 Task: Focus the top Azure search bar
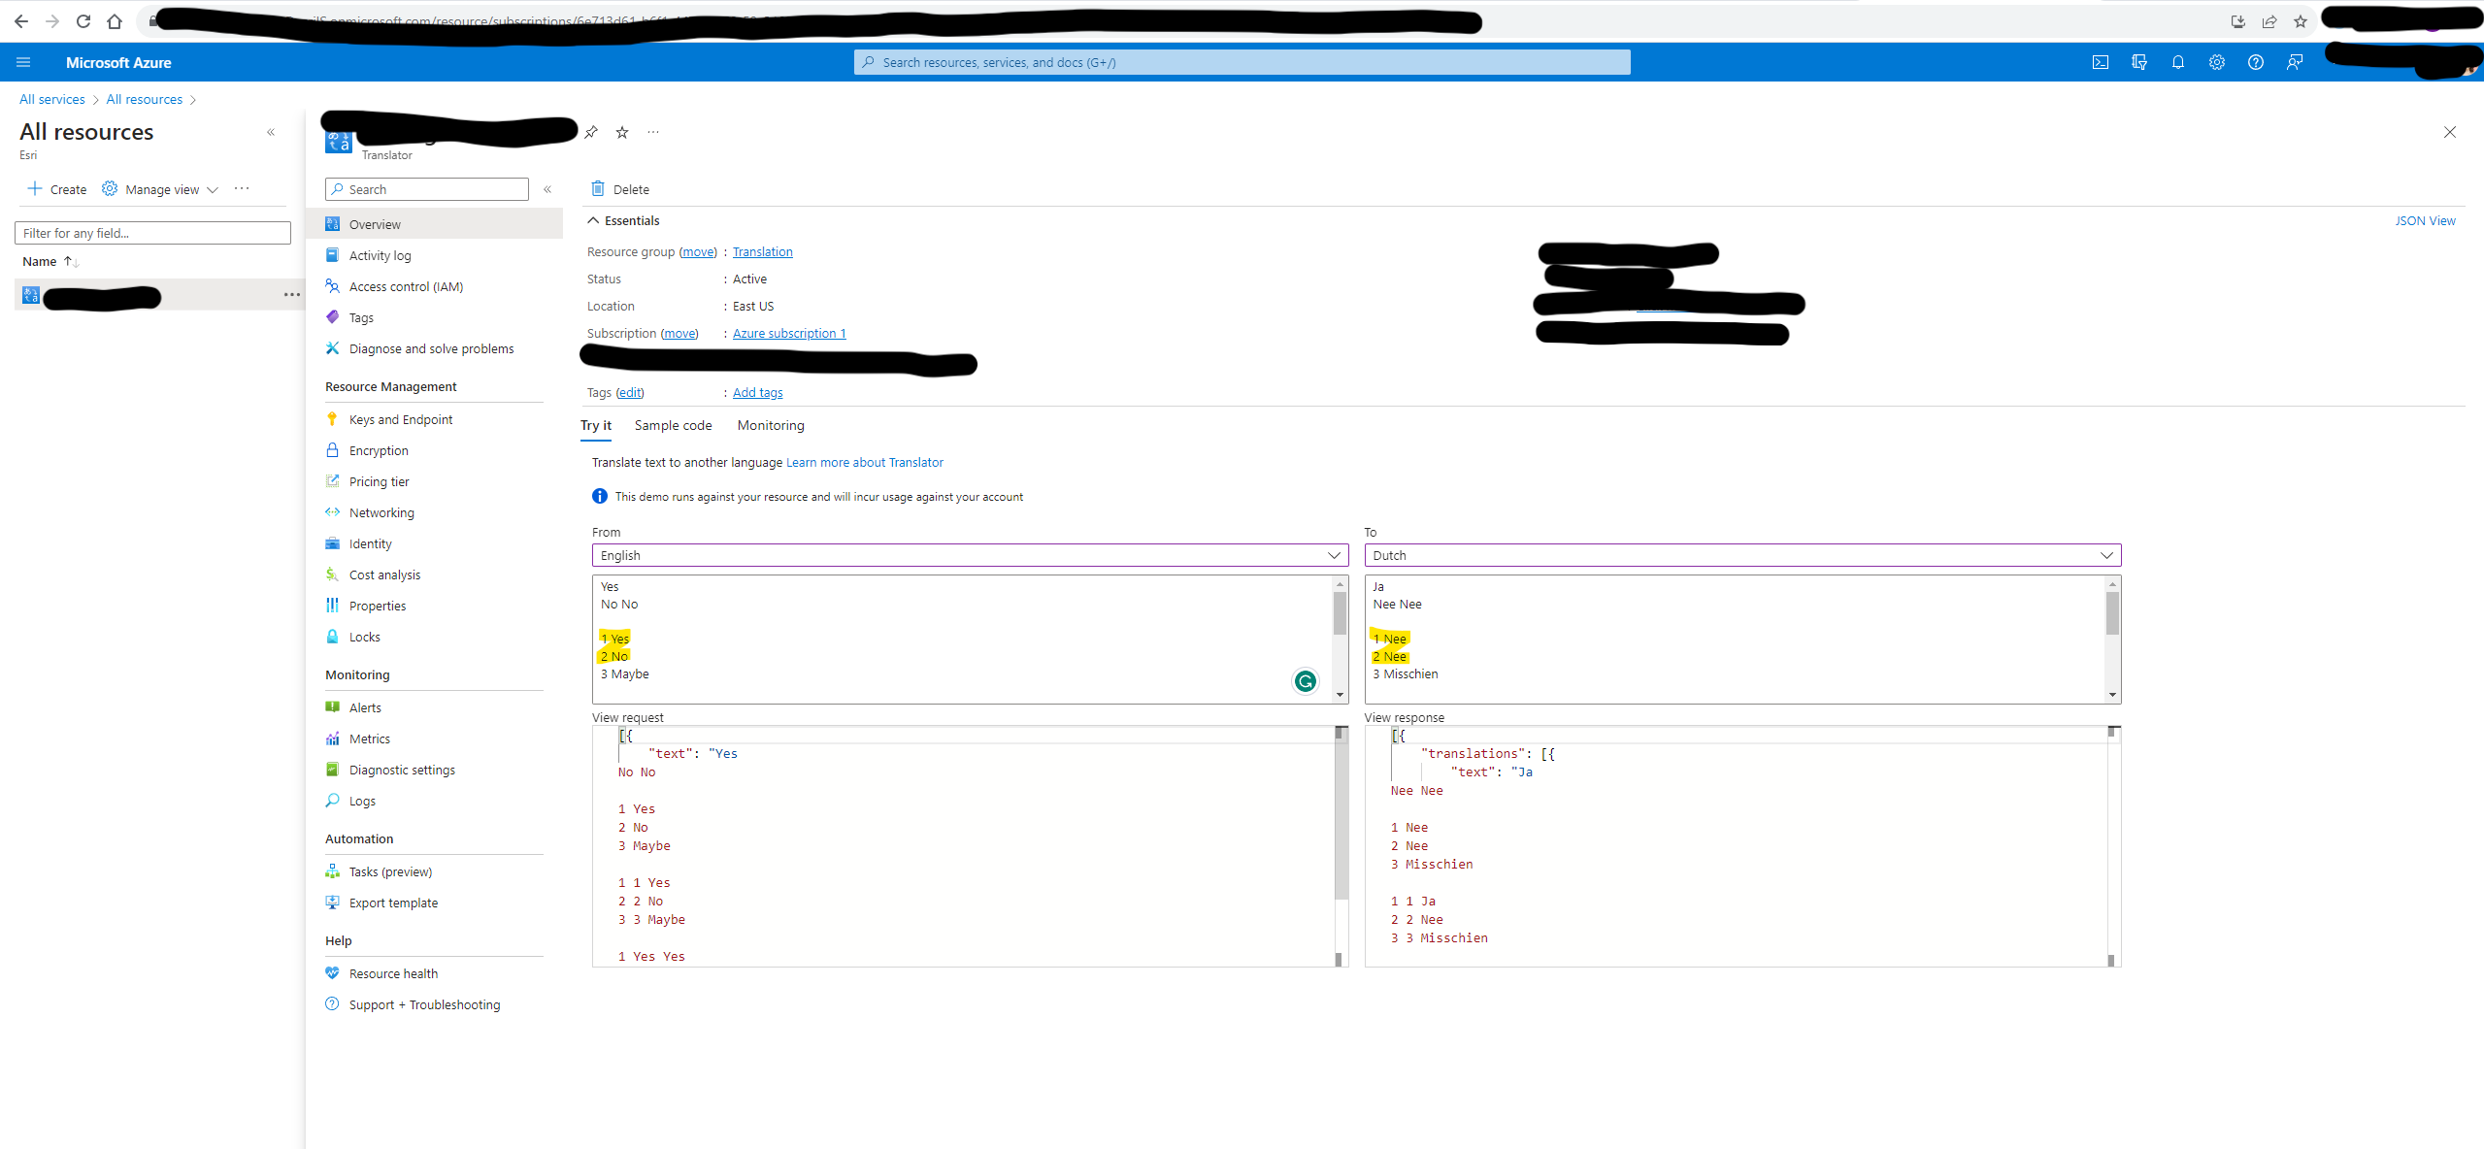coord(1242,62)
